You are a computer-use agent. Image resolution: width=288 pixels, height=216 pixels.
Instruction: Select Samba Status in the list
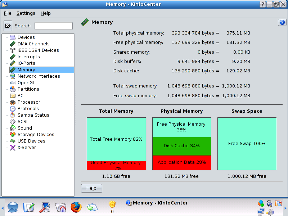pos(33,115)
